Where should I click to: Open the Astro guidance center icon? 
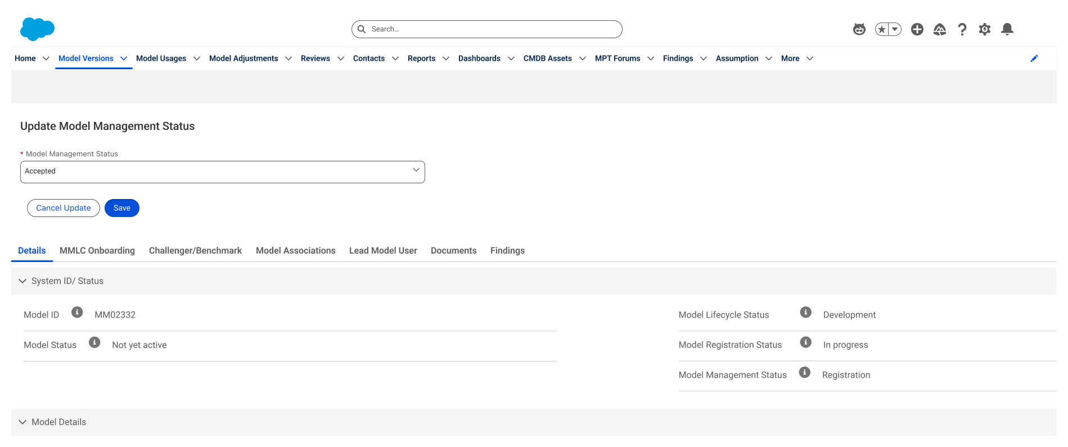click(859, 29)
